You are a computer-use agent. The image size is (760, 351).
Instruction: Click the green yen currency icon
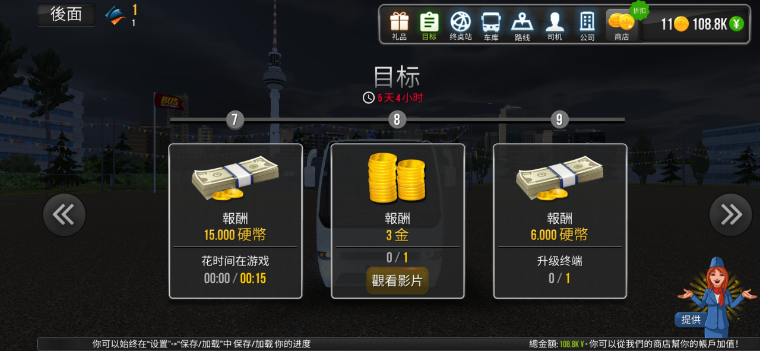(x=736, y=24)
